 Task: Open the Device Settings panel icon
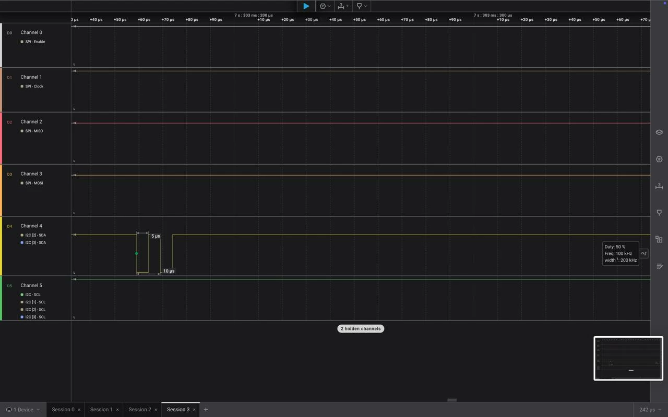pos(659,132)
